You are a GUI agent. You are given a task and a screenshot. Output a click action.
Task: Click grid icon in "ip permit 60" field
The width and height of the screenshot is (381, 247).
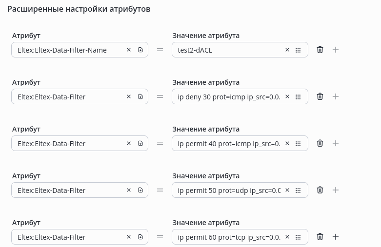[298, 237]
